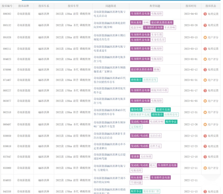Click the red status icon for complaint 859959
223x194 pixels.
click(x=205, y=136)
